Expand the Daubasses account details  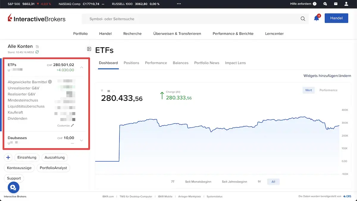82,140
